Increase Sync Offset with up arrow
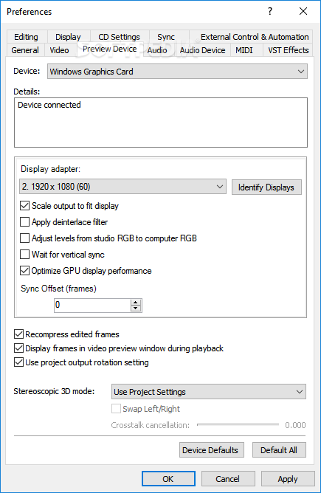The height and width of the screenshot is (493, 321). click(x=136, y=302)
